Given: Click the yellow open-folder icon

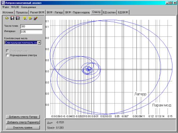Looking at the screenshot, I should point(7,18).
